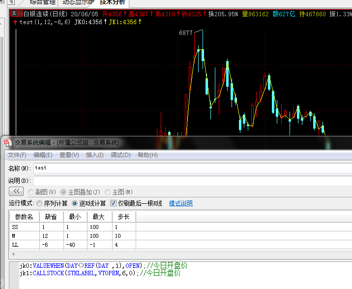Open the 文件(F) menu
Screen dimensions: 352x289
(x=17, y=155)
